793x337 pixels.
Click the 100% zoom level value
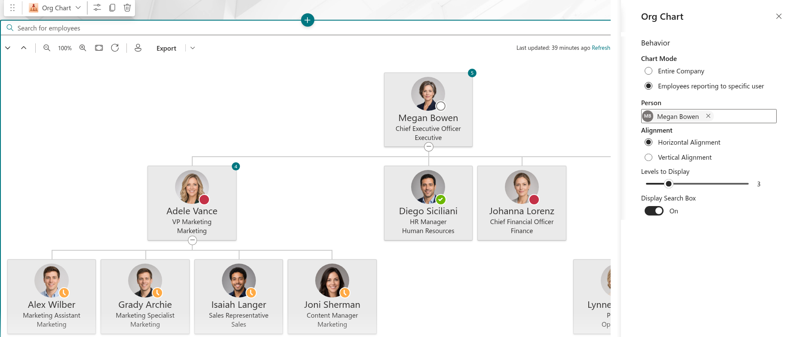tap(65, 48)
